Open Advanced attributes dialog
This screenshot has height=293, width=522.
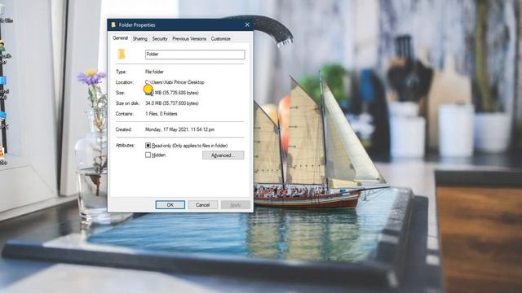pyautogui.click(x=223, y=155)
